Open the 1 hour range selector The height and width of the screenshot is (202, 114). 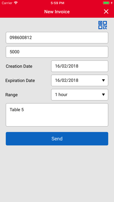coord(80,95)
